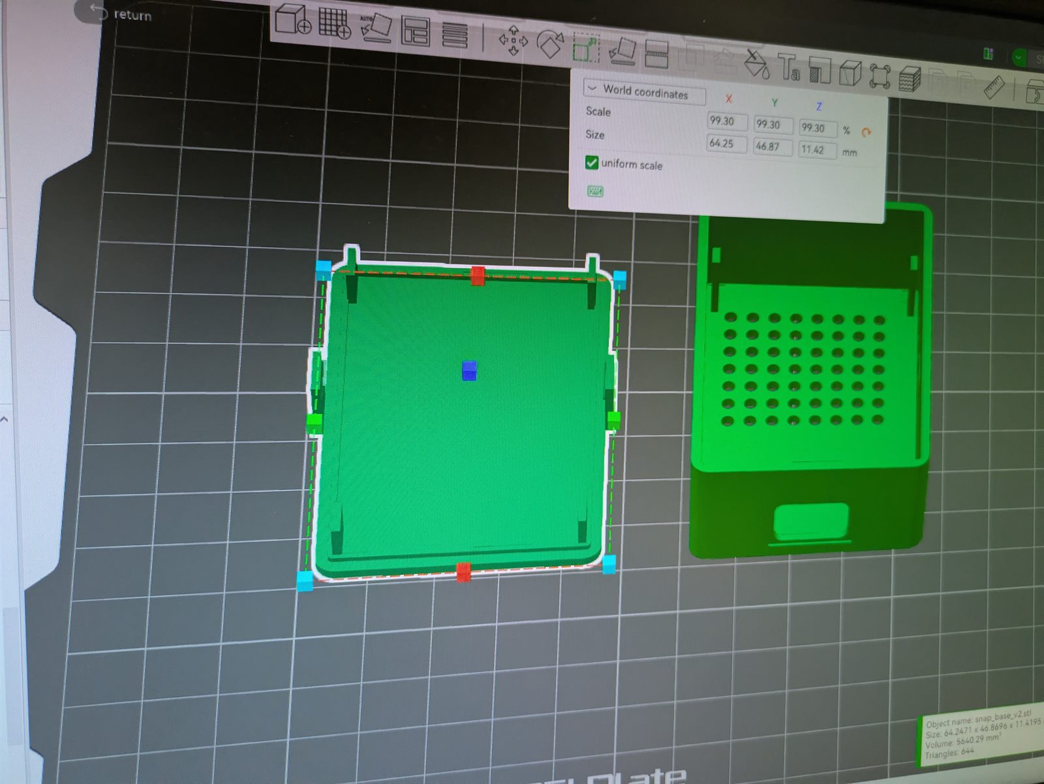The height and width of the screenshot is (784, 1044).
Task: Click the cyan top-right corner scale handle
Action: coord(619,280)
